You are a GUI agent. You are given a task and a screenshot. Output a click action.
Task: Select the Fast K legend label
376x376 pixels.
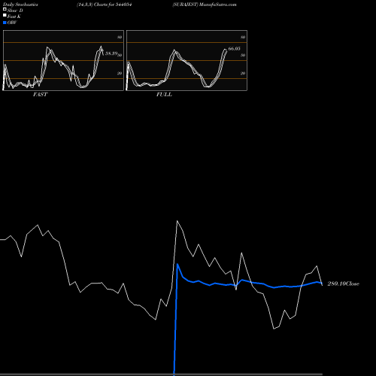14,17
